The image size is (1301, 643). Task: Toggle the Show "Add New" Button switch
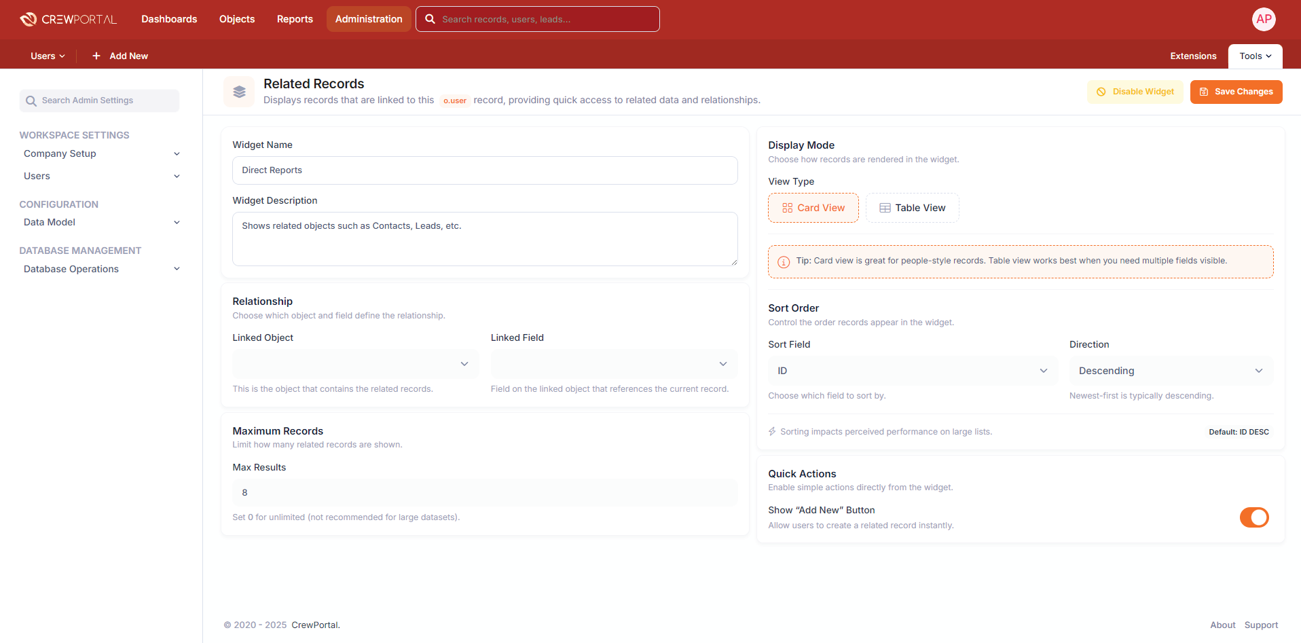click(1253, 517)
